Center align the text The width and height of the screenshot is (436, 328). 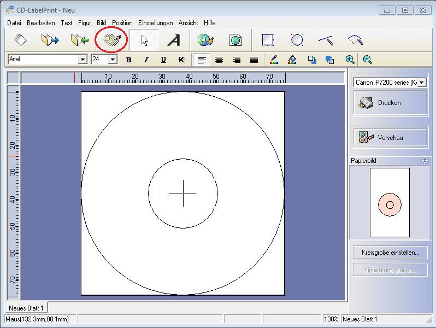tap(219, 60)
